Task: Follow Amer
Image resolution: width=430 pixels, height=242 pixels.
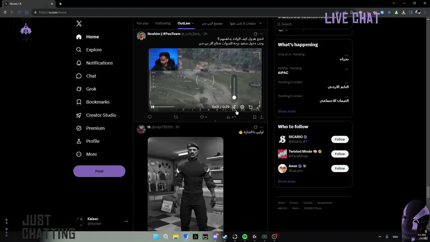Action: [340, 168]
